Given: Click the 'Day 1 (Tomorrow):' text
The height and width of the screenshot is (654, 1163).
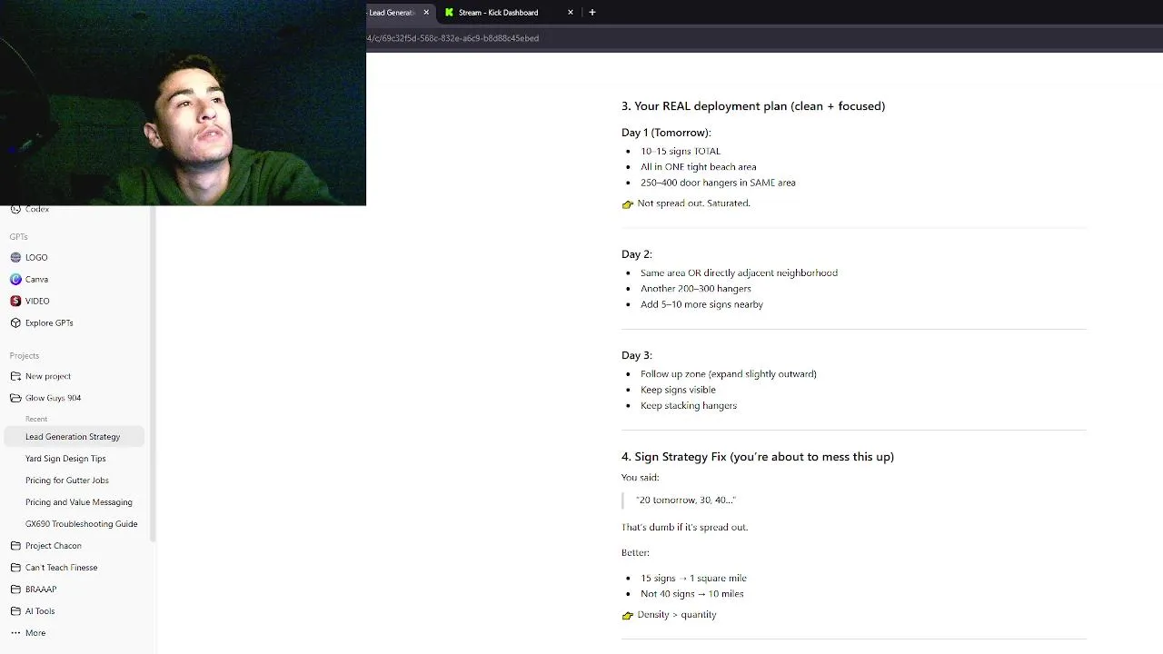Looking at the screenshot, I should 666,133.
